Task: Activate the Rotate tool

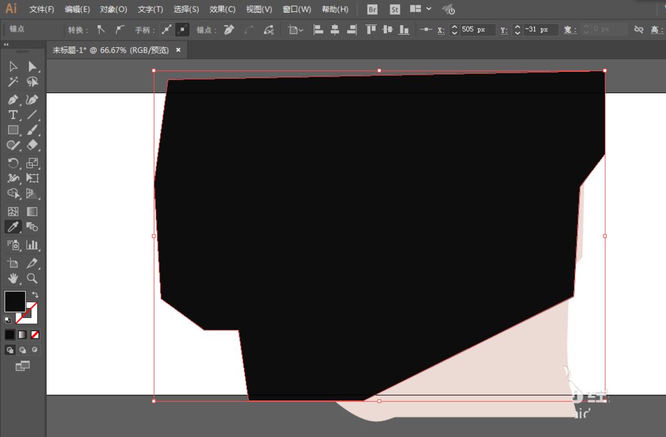Action: coord(13,163)
